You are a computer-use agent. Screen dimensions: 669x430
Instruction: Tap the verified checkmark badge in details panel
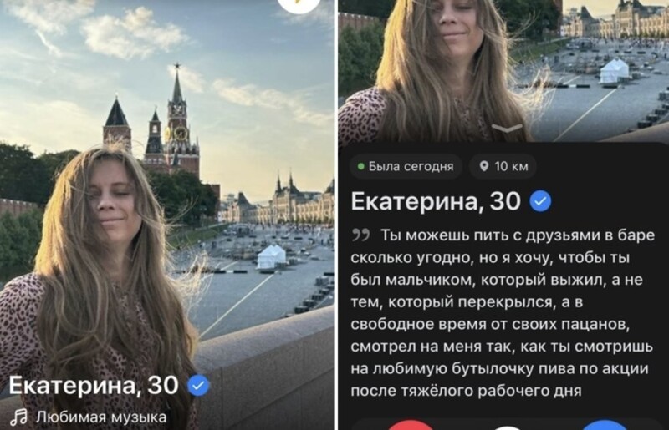click(x=540, y=201)
